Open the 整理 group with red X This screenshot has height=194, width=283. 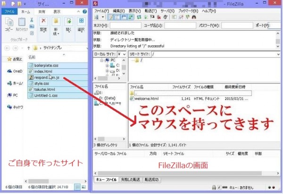(x=43, y=25)
